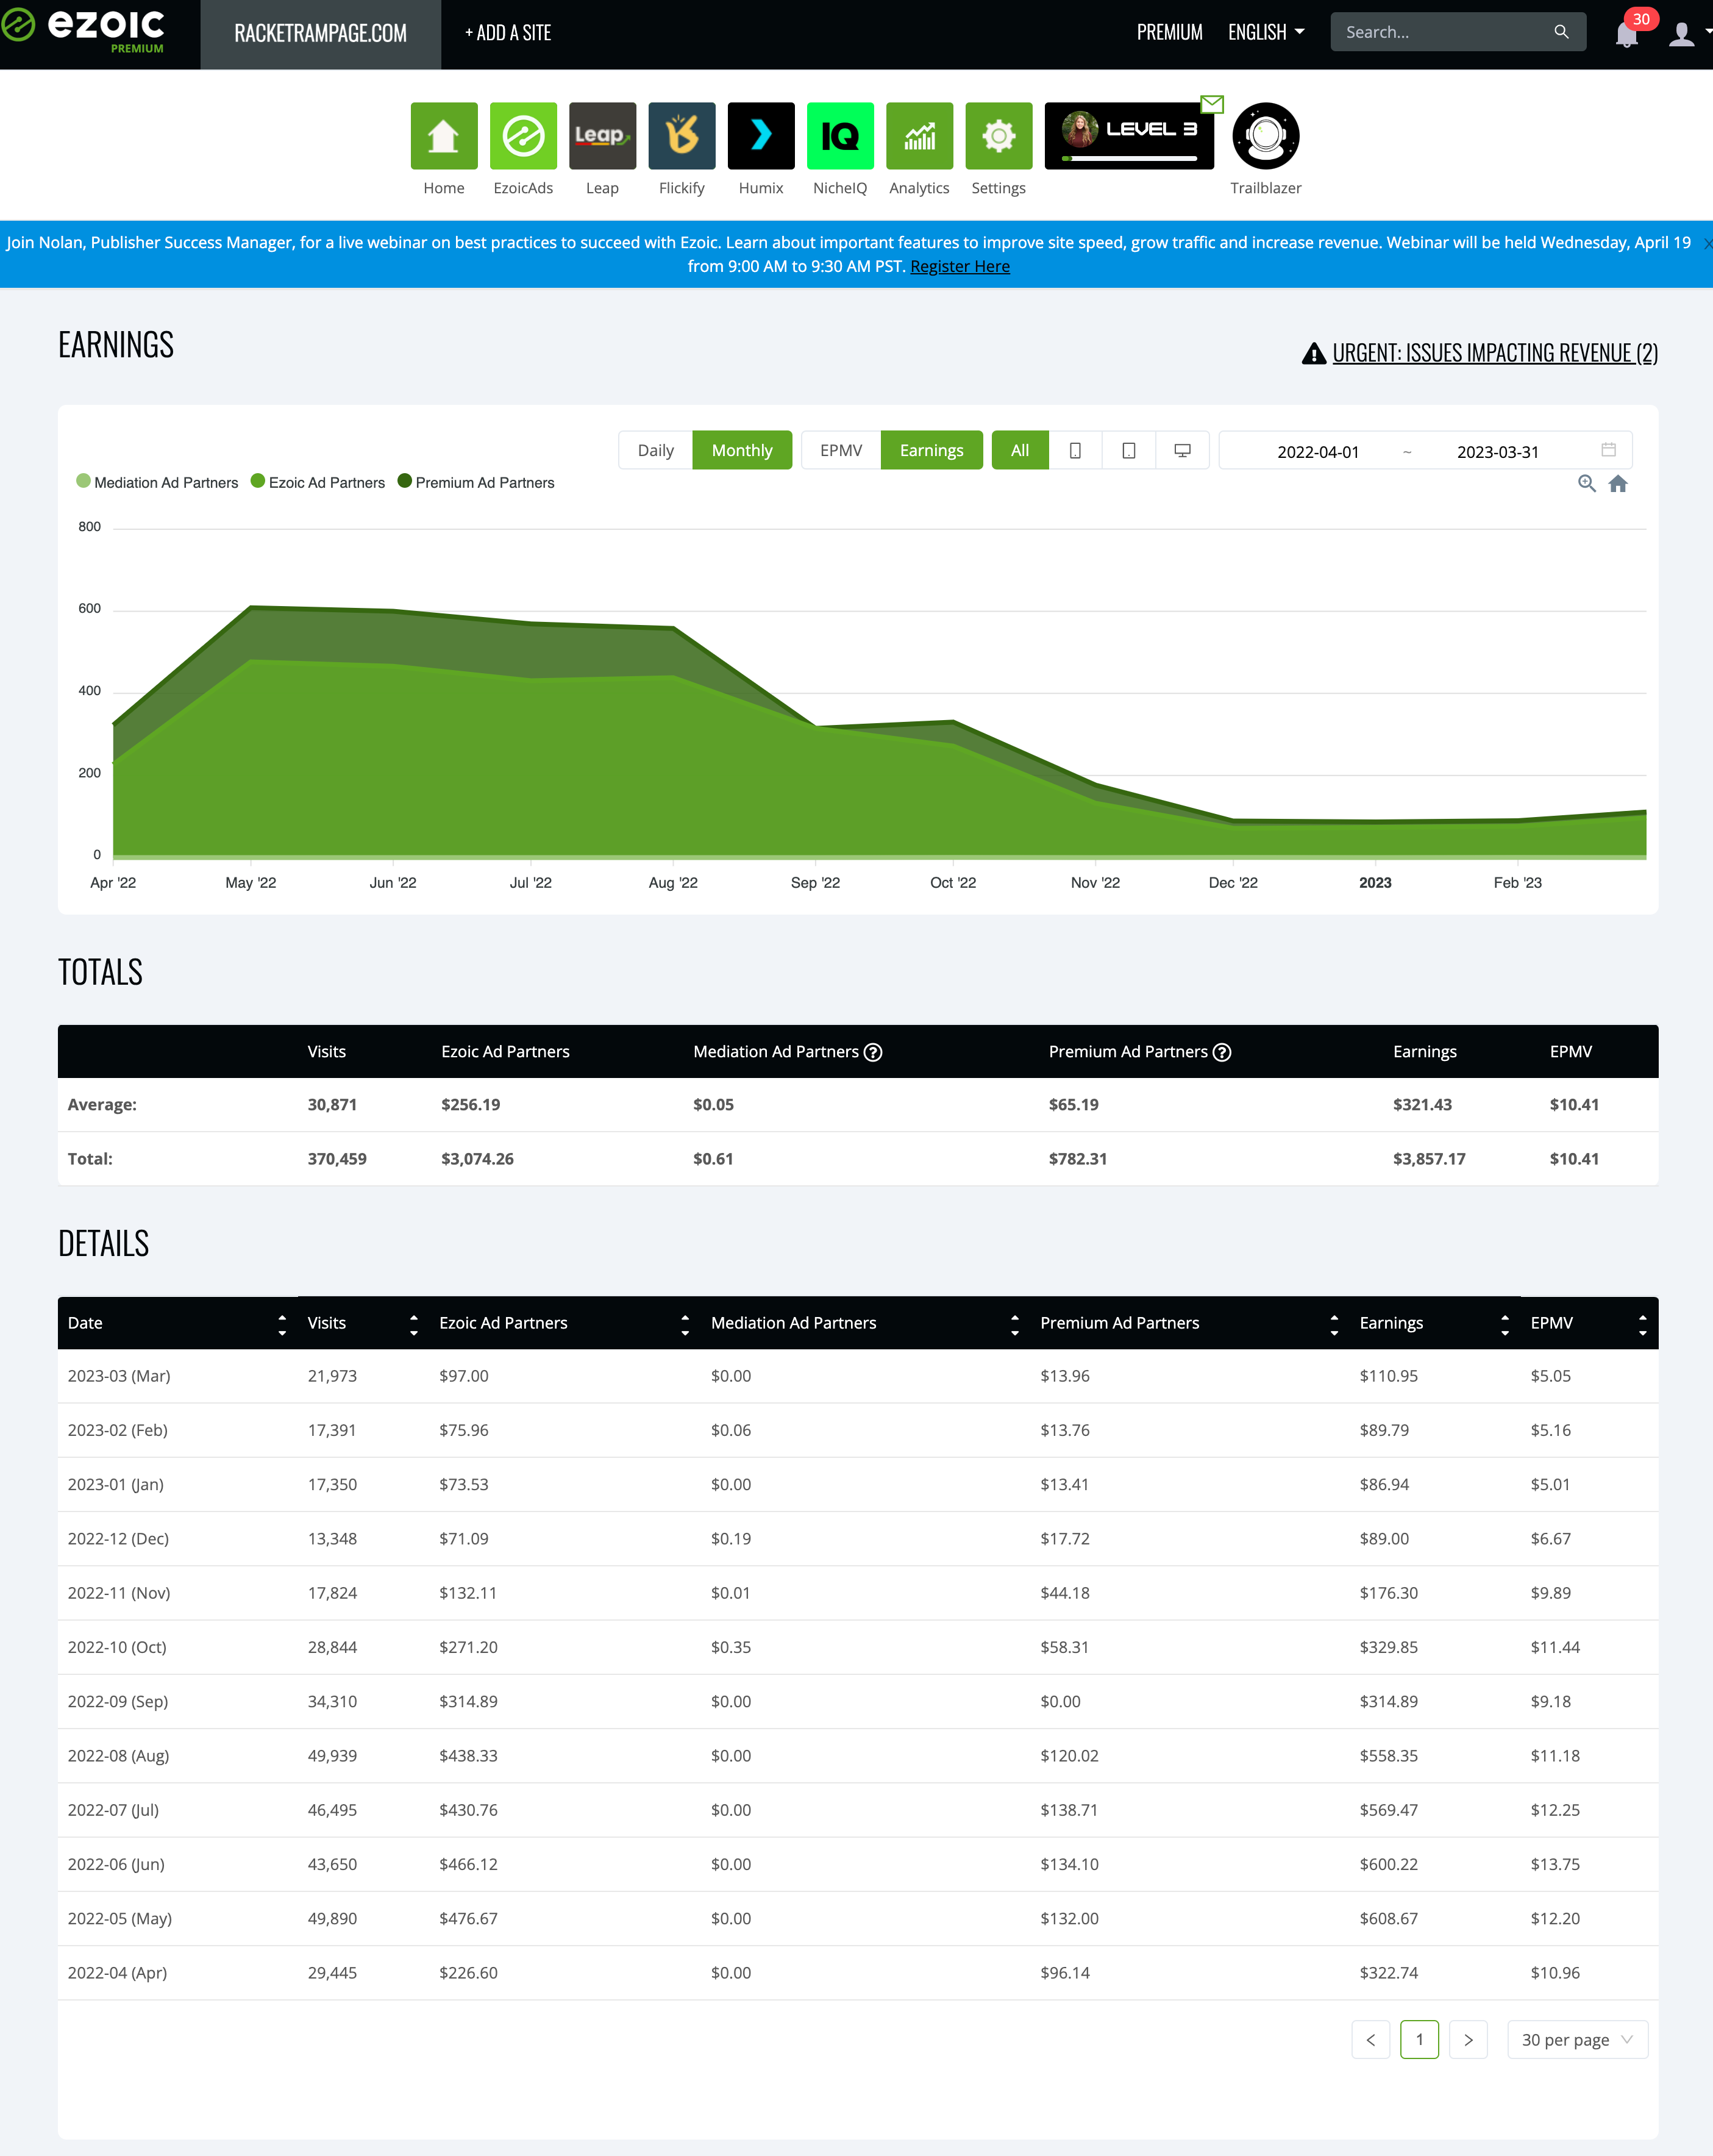This screenshot has width=1713, height=2156.
Task: Click the 2022-04 (Apr) date cell
Action: point(117,1973)
